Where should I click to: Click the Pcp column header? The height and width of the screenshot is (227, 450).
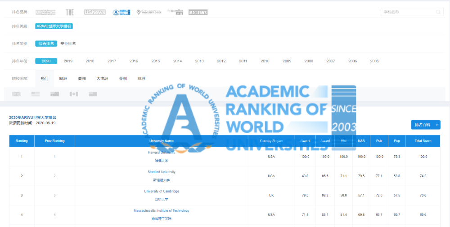click(397, 141)
